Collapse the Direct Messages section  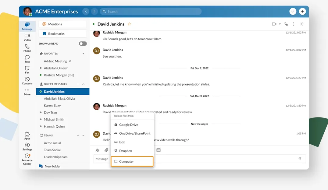[x=83, y=84]
